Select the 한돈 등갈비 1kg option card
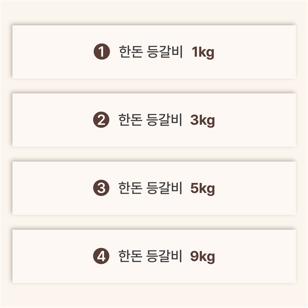The image size is (308, 308). click(x=154, y=52)
